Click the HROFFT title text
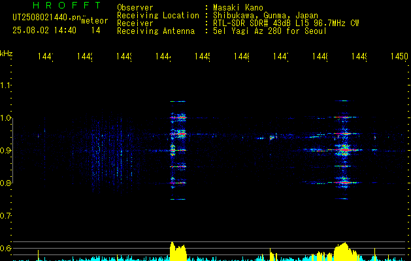Image resolution: width=411 pixels, height=261 pixels. click(x=67, y=5)
